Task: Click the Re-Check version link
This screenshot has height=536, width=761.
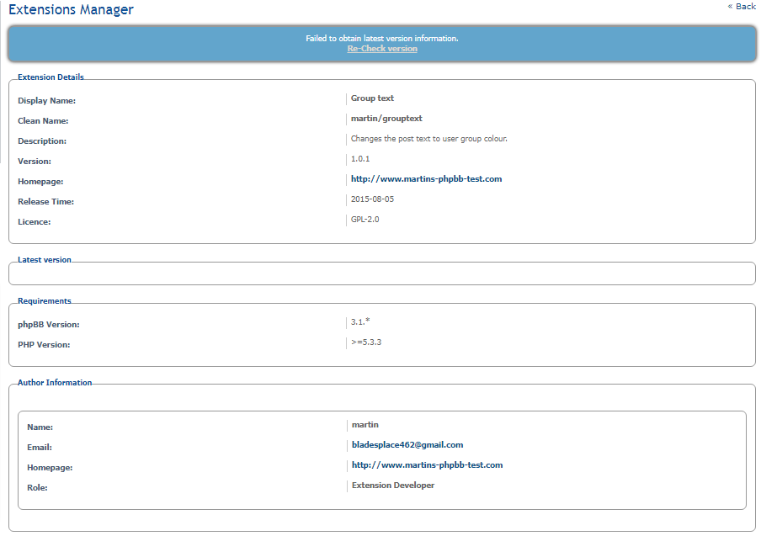Action: tap(382, 49)
